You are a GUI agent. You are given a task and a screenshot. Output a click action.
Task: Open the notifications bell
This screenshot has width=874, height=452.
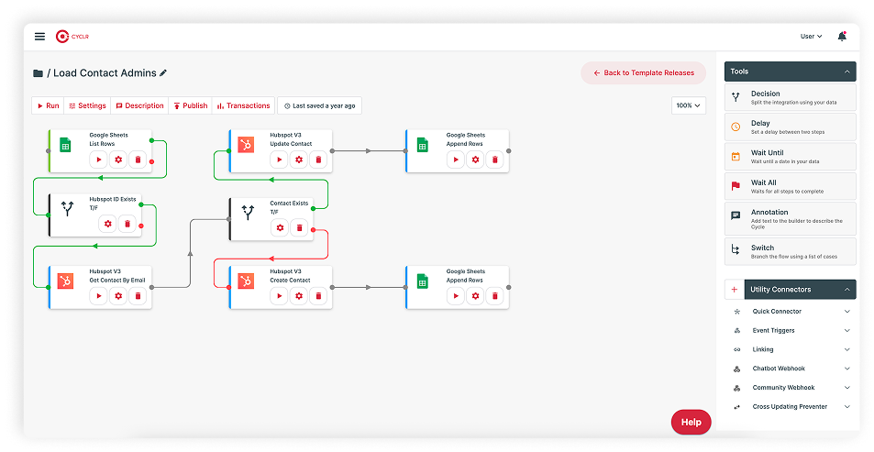click(842, 37)
